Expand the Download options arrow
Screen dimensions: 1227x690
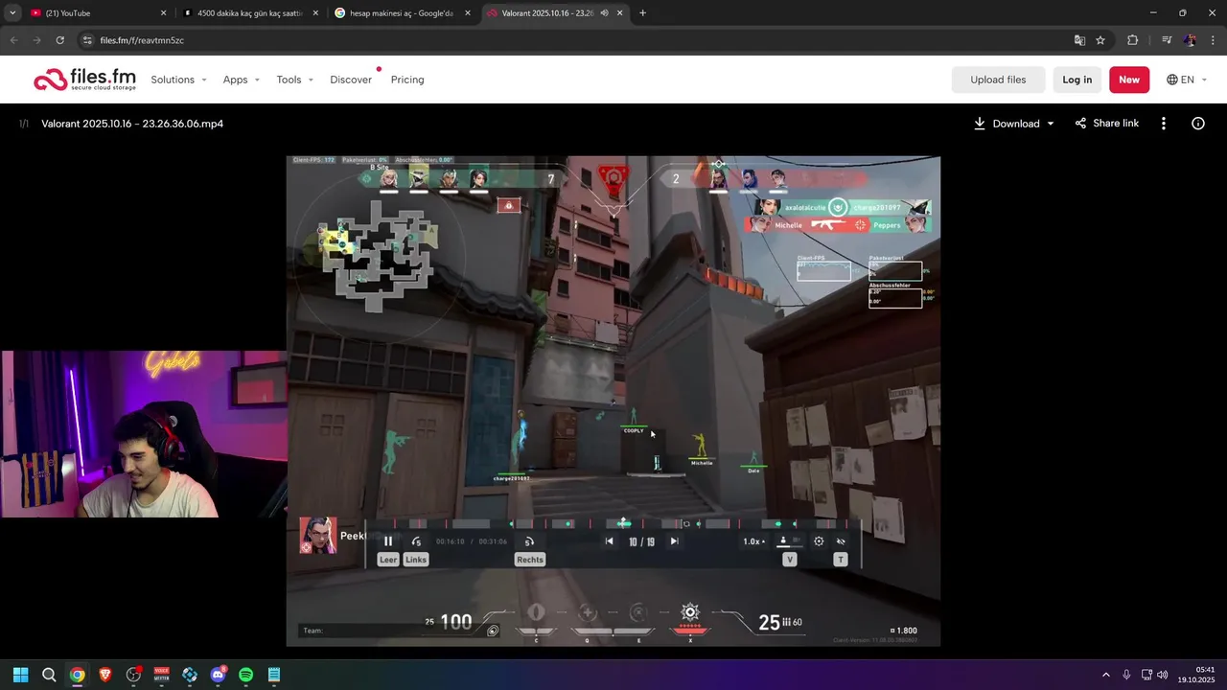(x=1051, y=124)
